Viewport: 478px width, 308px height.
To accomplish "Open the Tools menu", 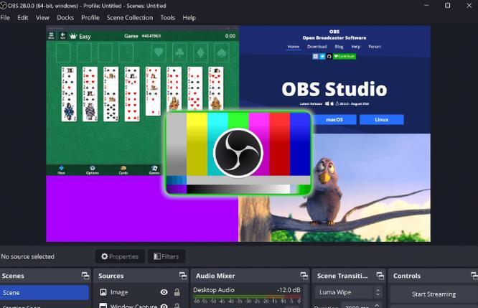I will (168, 18).
